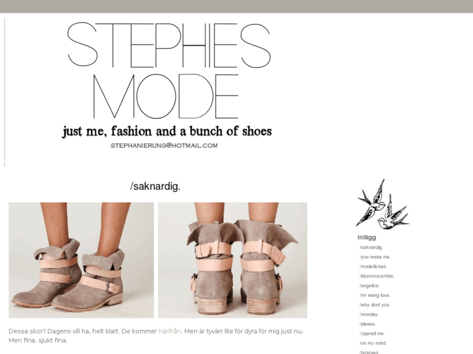This screenshot has width=473, height=354.
Task: Open sidebar post /saknardig.
Action: (x=371, y=247)
